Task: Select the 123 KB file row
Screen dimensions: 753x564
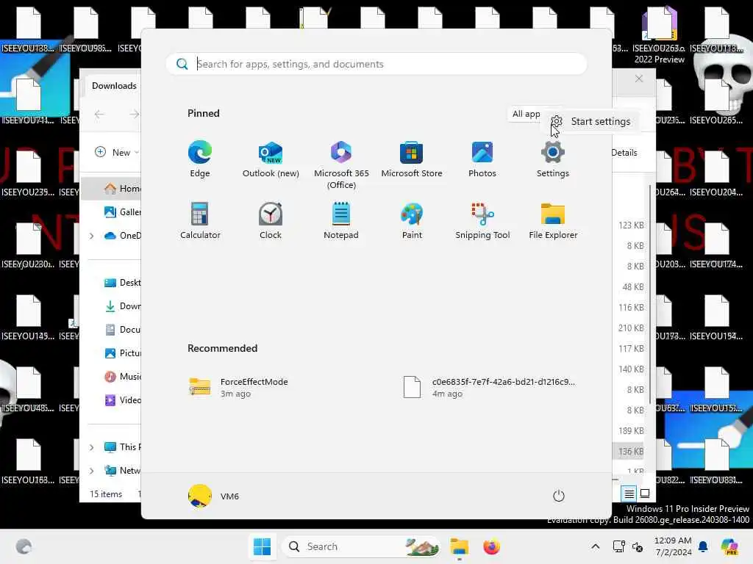Action: 630,225
